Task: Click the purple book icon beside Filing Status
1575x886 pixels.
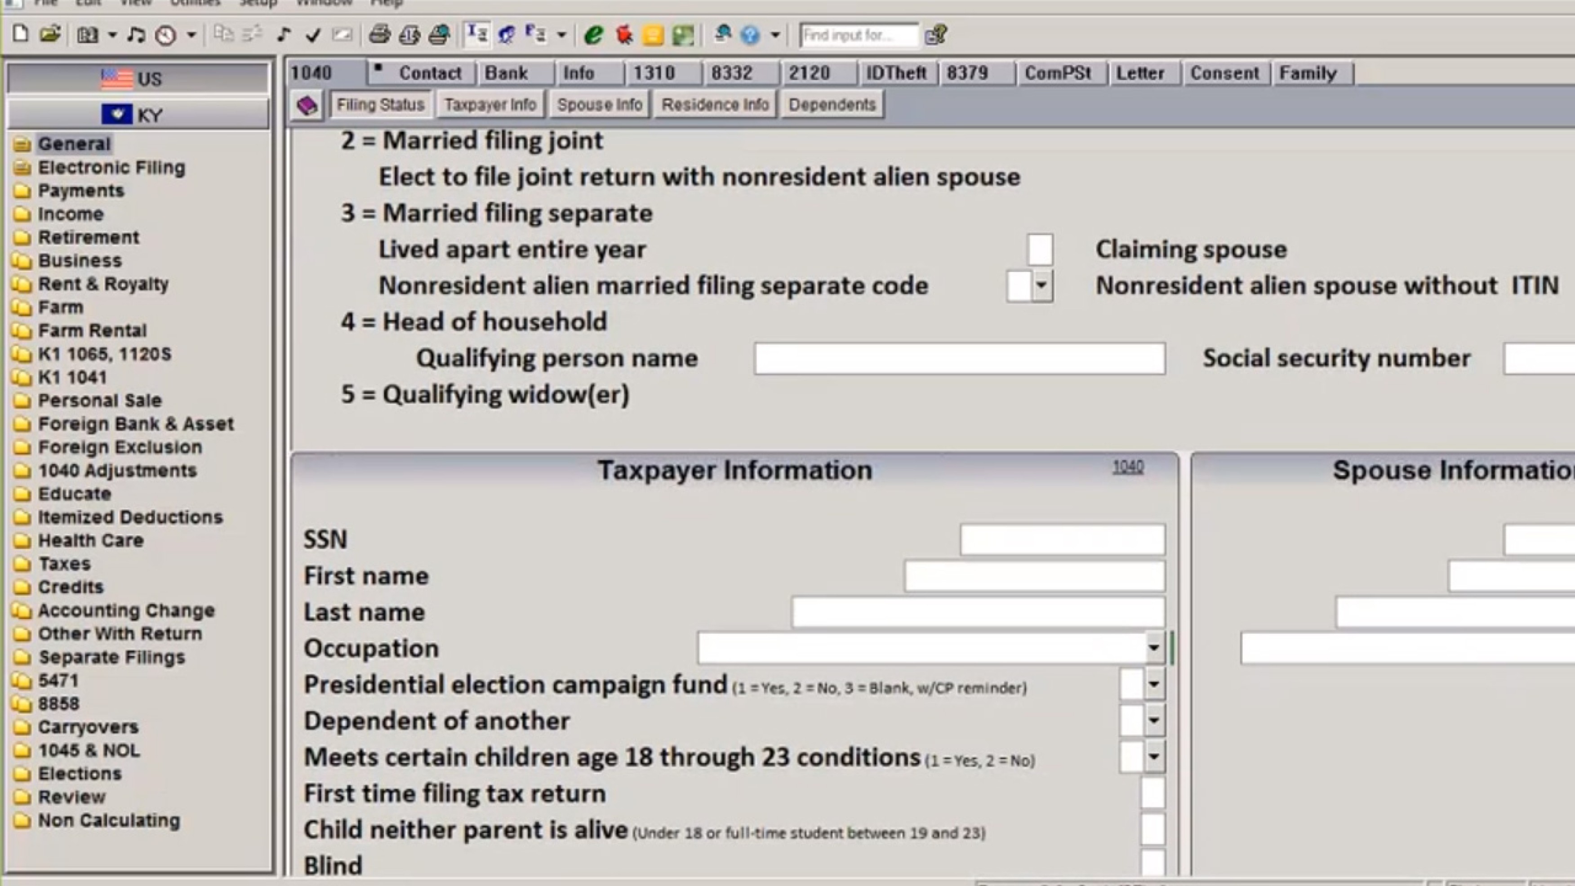Action: tap(307, 105)
